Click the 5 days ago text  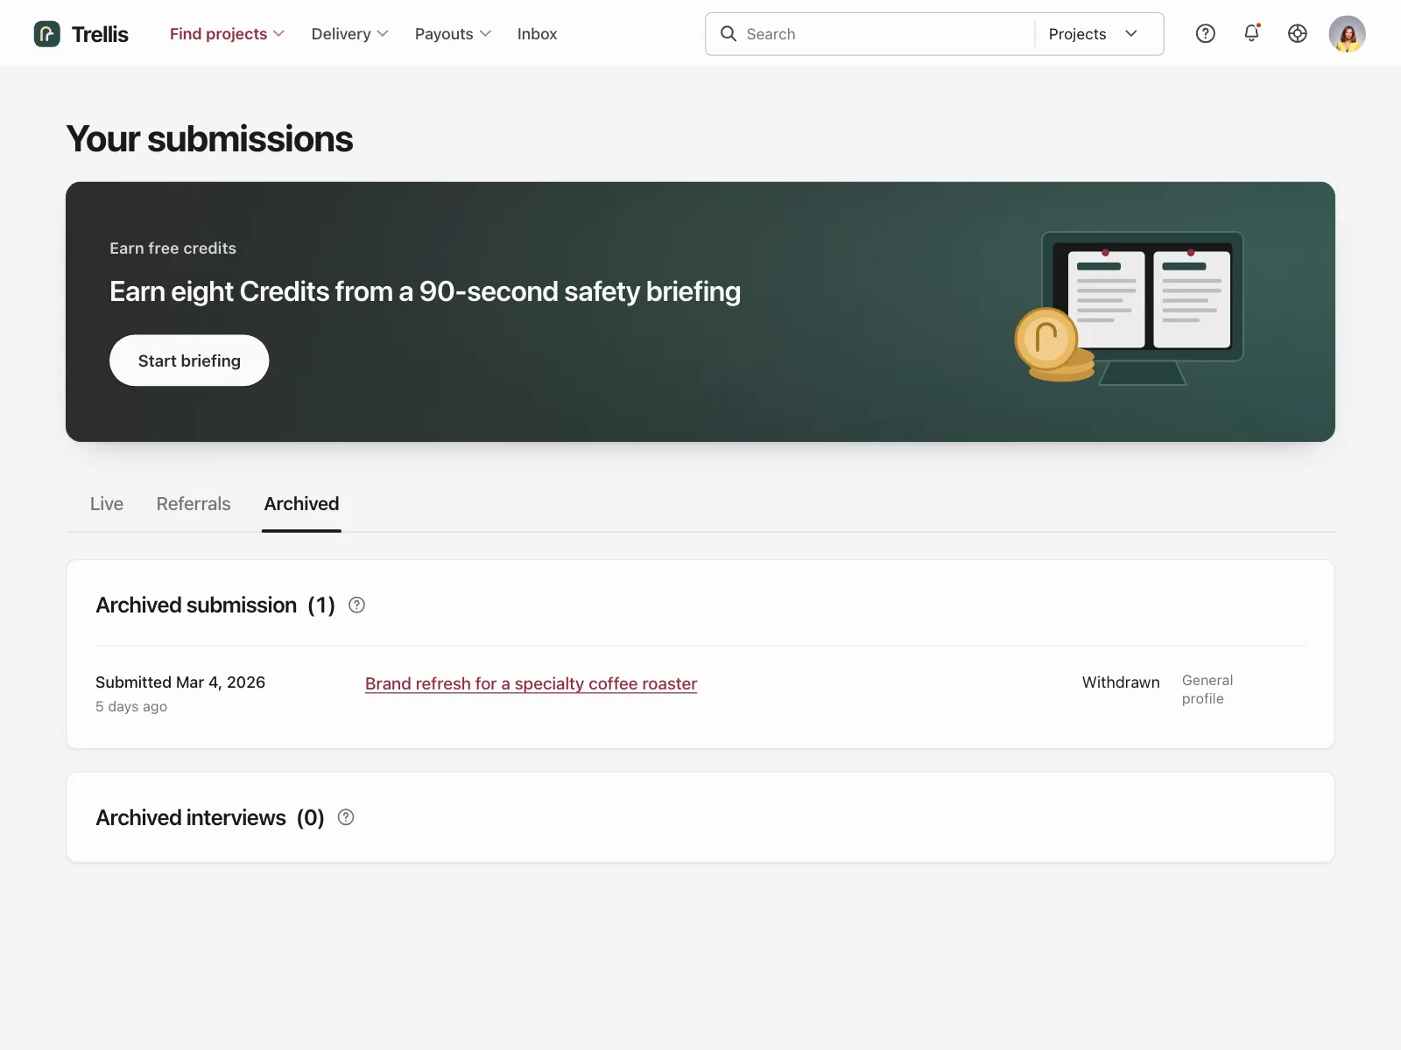pos(131,706)
